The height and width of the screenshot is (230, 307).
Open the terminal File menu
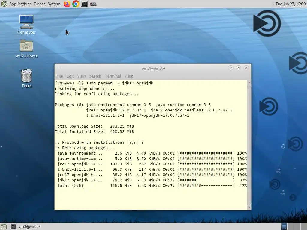pyautogui.click(x=60, y=76)
